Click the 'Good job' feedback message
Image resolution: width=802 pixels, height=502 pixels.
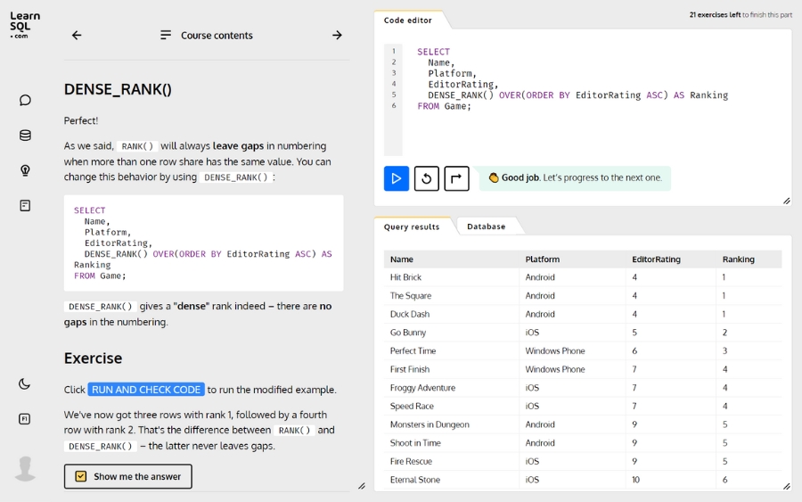coord(575,178)
